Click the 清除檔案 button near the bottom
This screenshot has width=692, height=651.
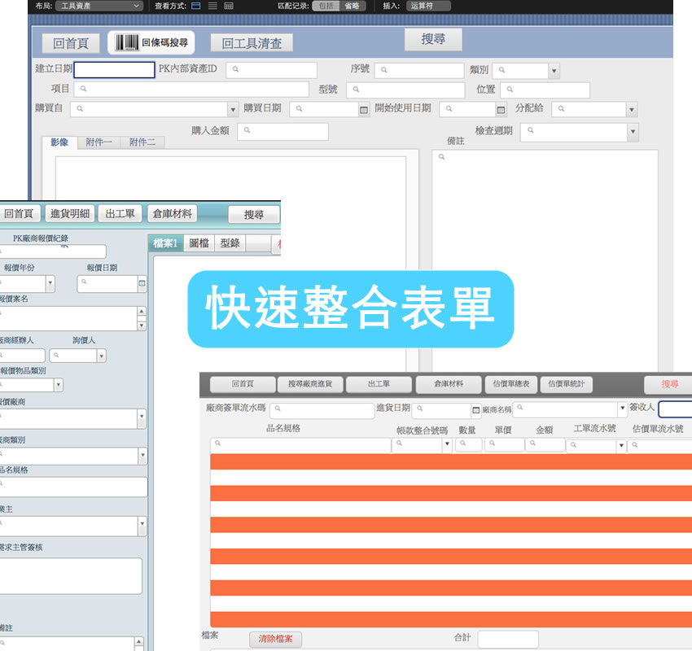pyautogui.click(x=275, y=640)
